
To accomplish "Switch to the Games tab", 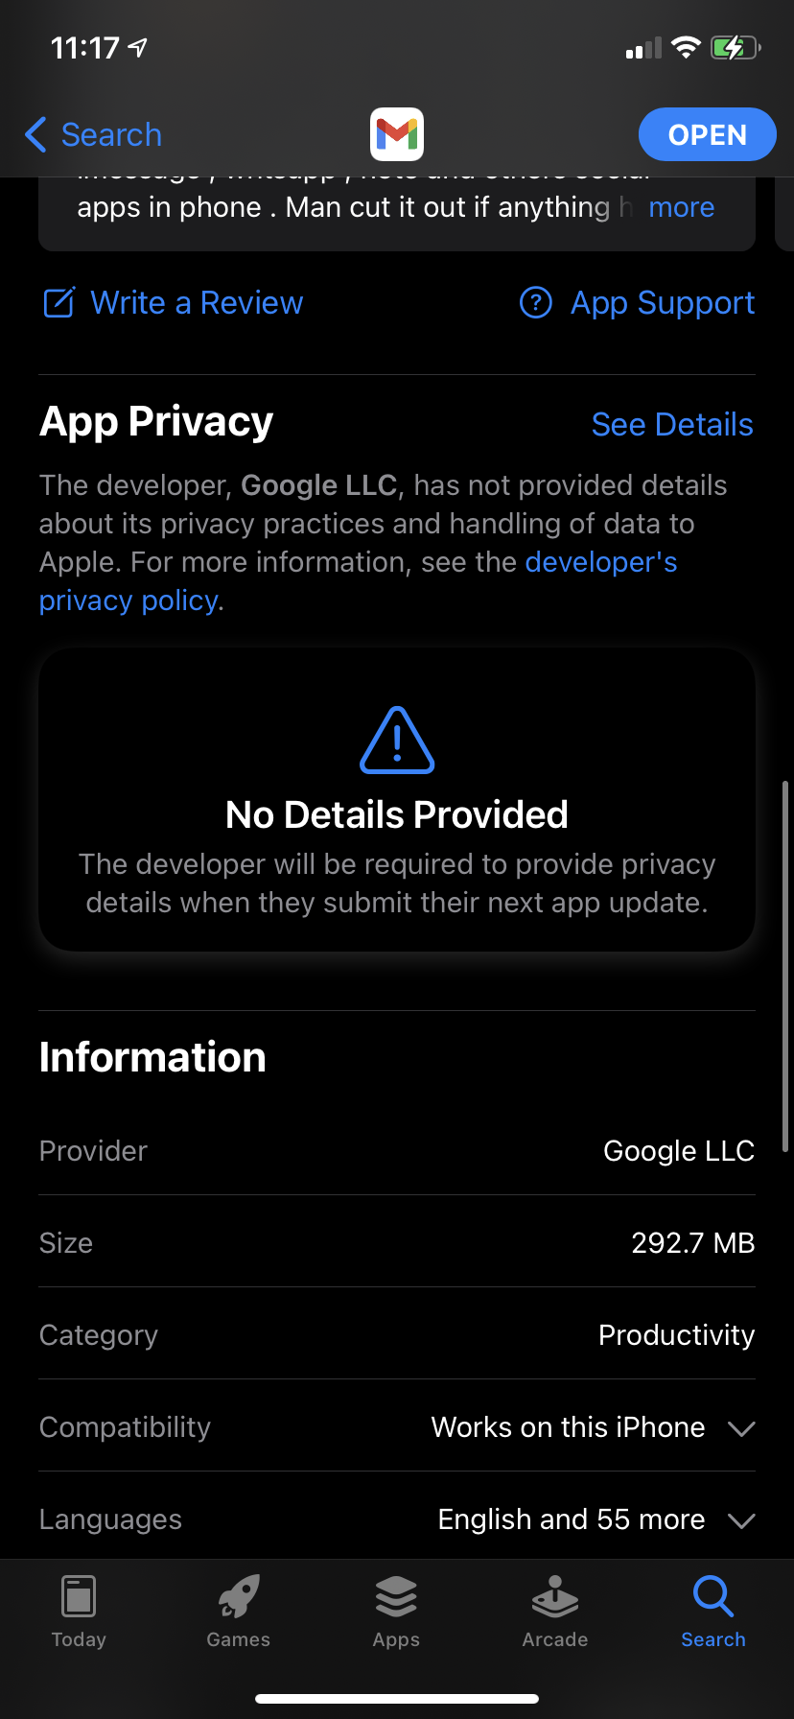I will pos(238,1612).
